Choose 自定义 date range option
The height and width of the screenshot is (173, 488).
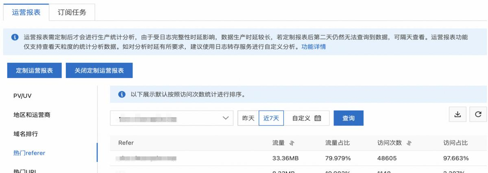click(301, 118)
